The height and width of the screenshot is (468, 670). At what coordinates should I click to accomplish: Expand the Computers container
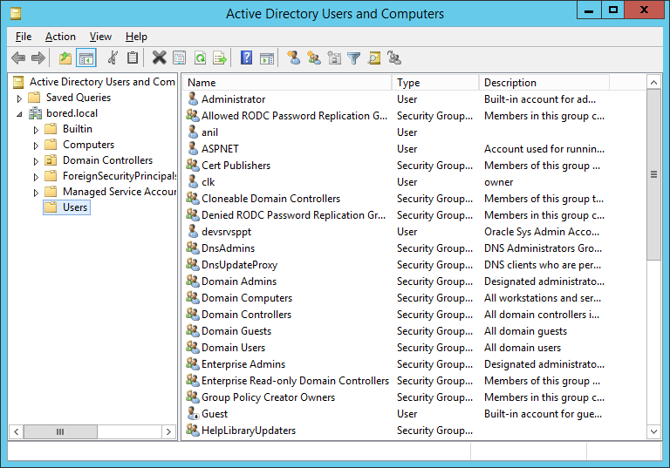pyautogui.click(x=36, y=146)
